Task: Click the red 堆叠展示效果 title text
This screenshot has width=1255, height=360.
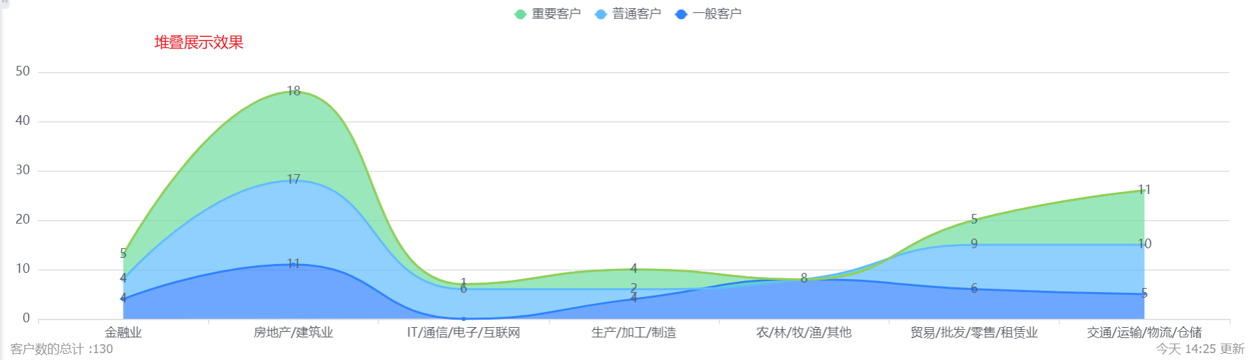Action: click(x=199, y=43)
